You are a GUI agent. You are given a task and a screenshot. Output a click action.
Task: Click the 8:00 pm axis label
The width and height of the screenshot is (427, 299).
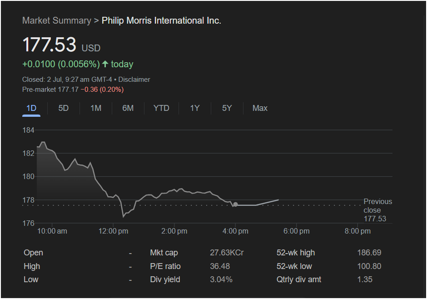point(357,231)
